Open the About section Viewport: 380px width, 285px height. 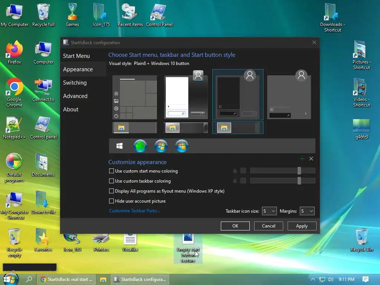[71, 109]
